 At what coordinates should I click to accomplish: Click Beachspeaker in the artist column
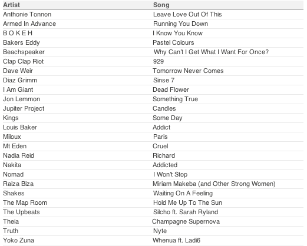(24, 52)
